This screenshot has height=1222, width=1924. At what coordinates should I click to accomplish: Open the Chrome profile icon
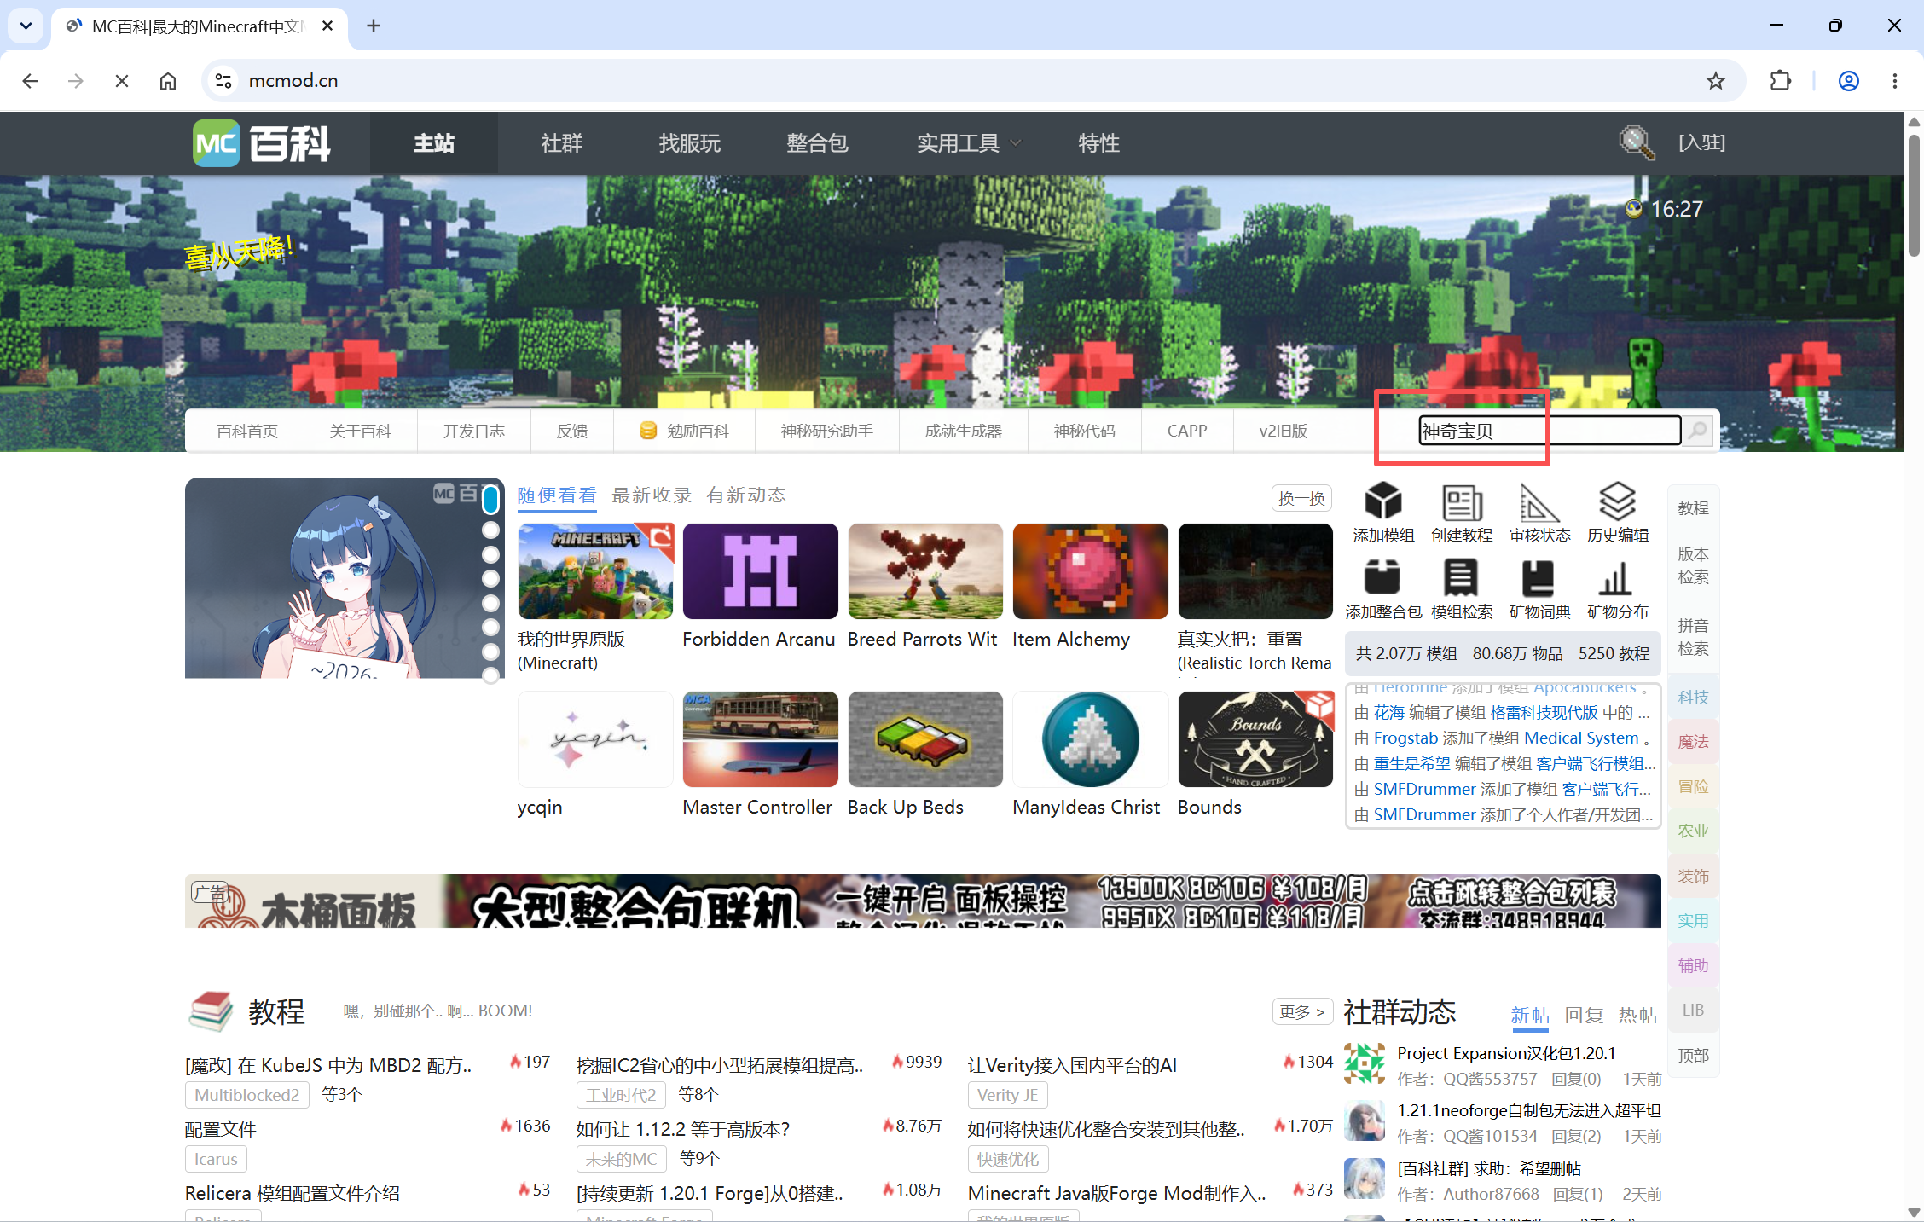point(1849,81)
